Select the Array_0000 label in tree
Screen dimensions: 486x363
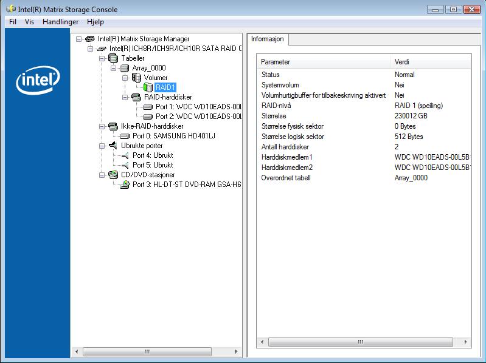click(x=149, y=68)
